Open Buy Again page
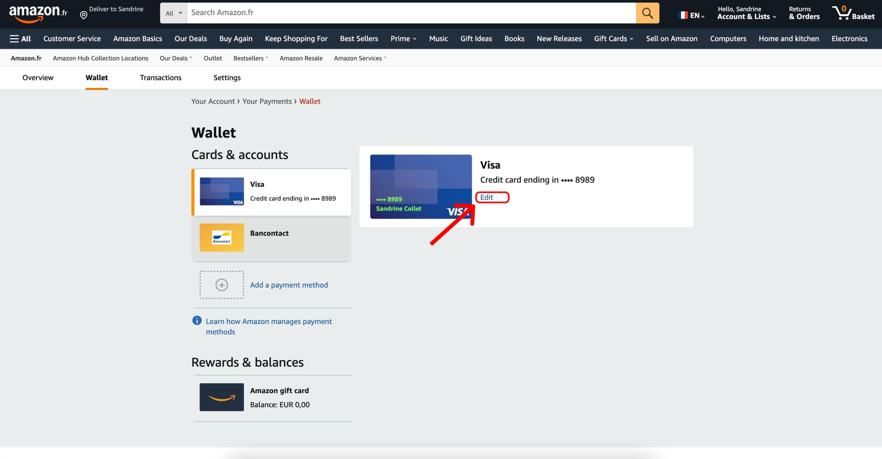This screenshot has width=882, height=459. 236,39
